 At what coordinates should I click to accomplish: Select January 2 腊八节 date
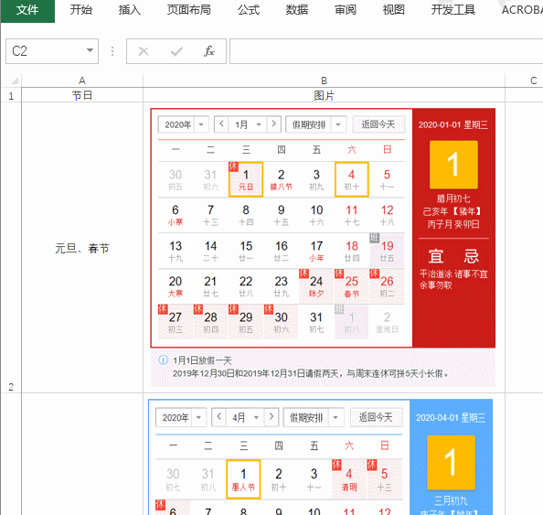click(282, 179)
